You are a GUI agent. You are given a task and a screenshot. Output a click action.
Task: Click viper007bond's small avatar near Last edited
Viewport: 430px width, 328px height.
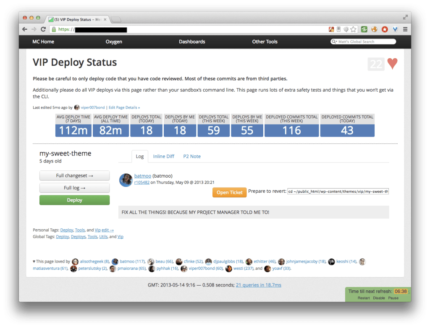pos(77,108)
